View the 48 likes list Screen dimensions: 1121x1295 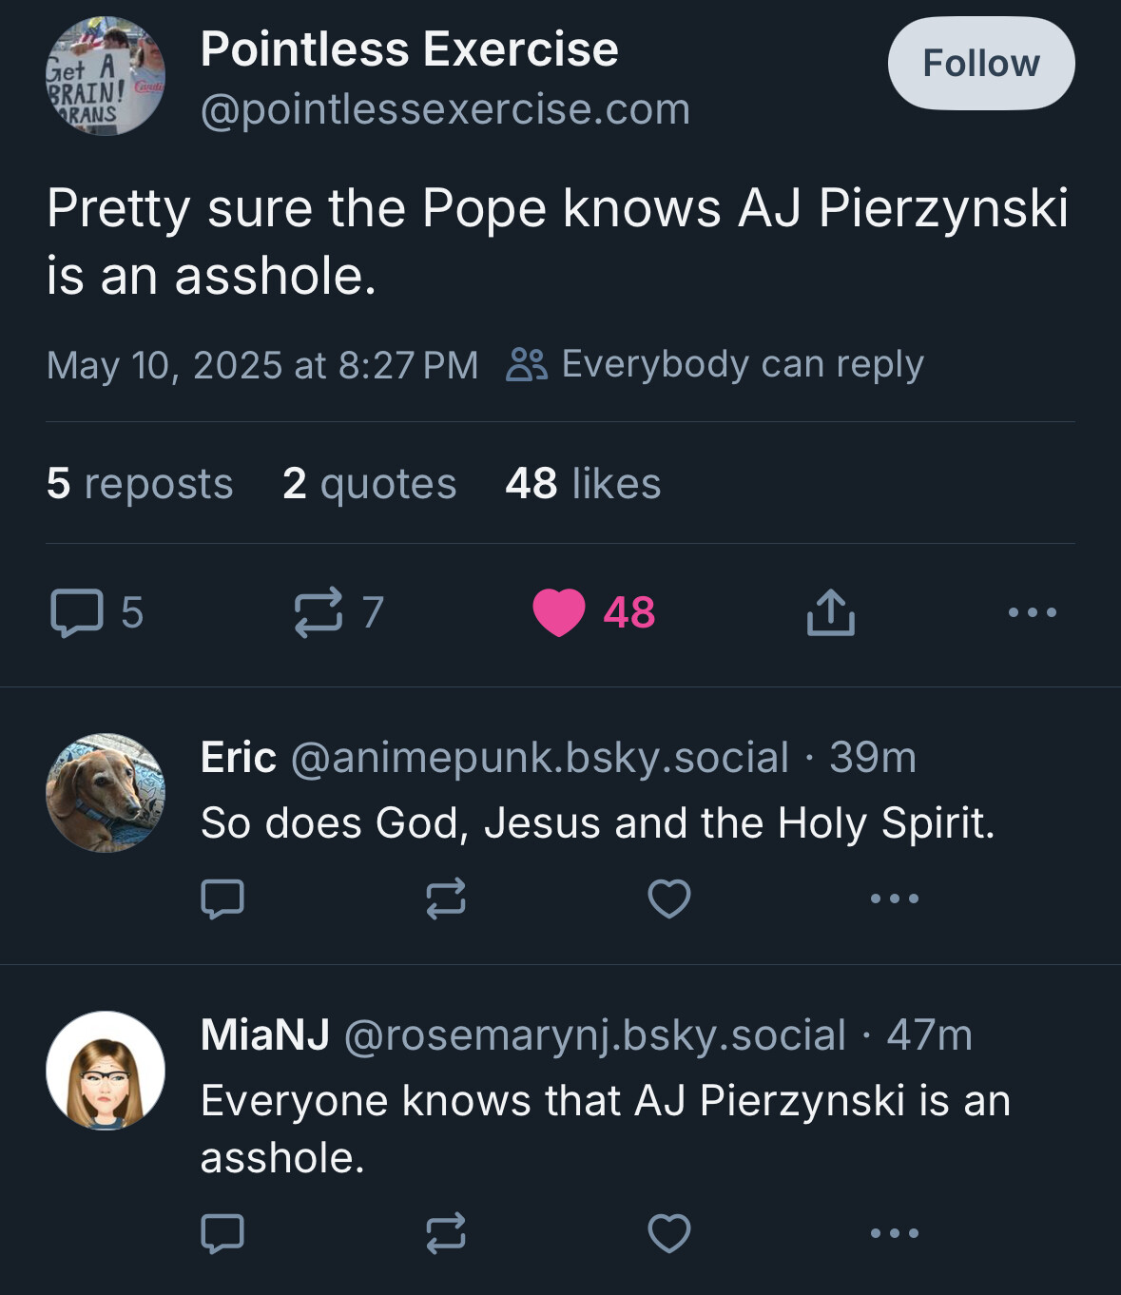[583, 483]
